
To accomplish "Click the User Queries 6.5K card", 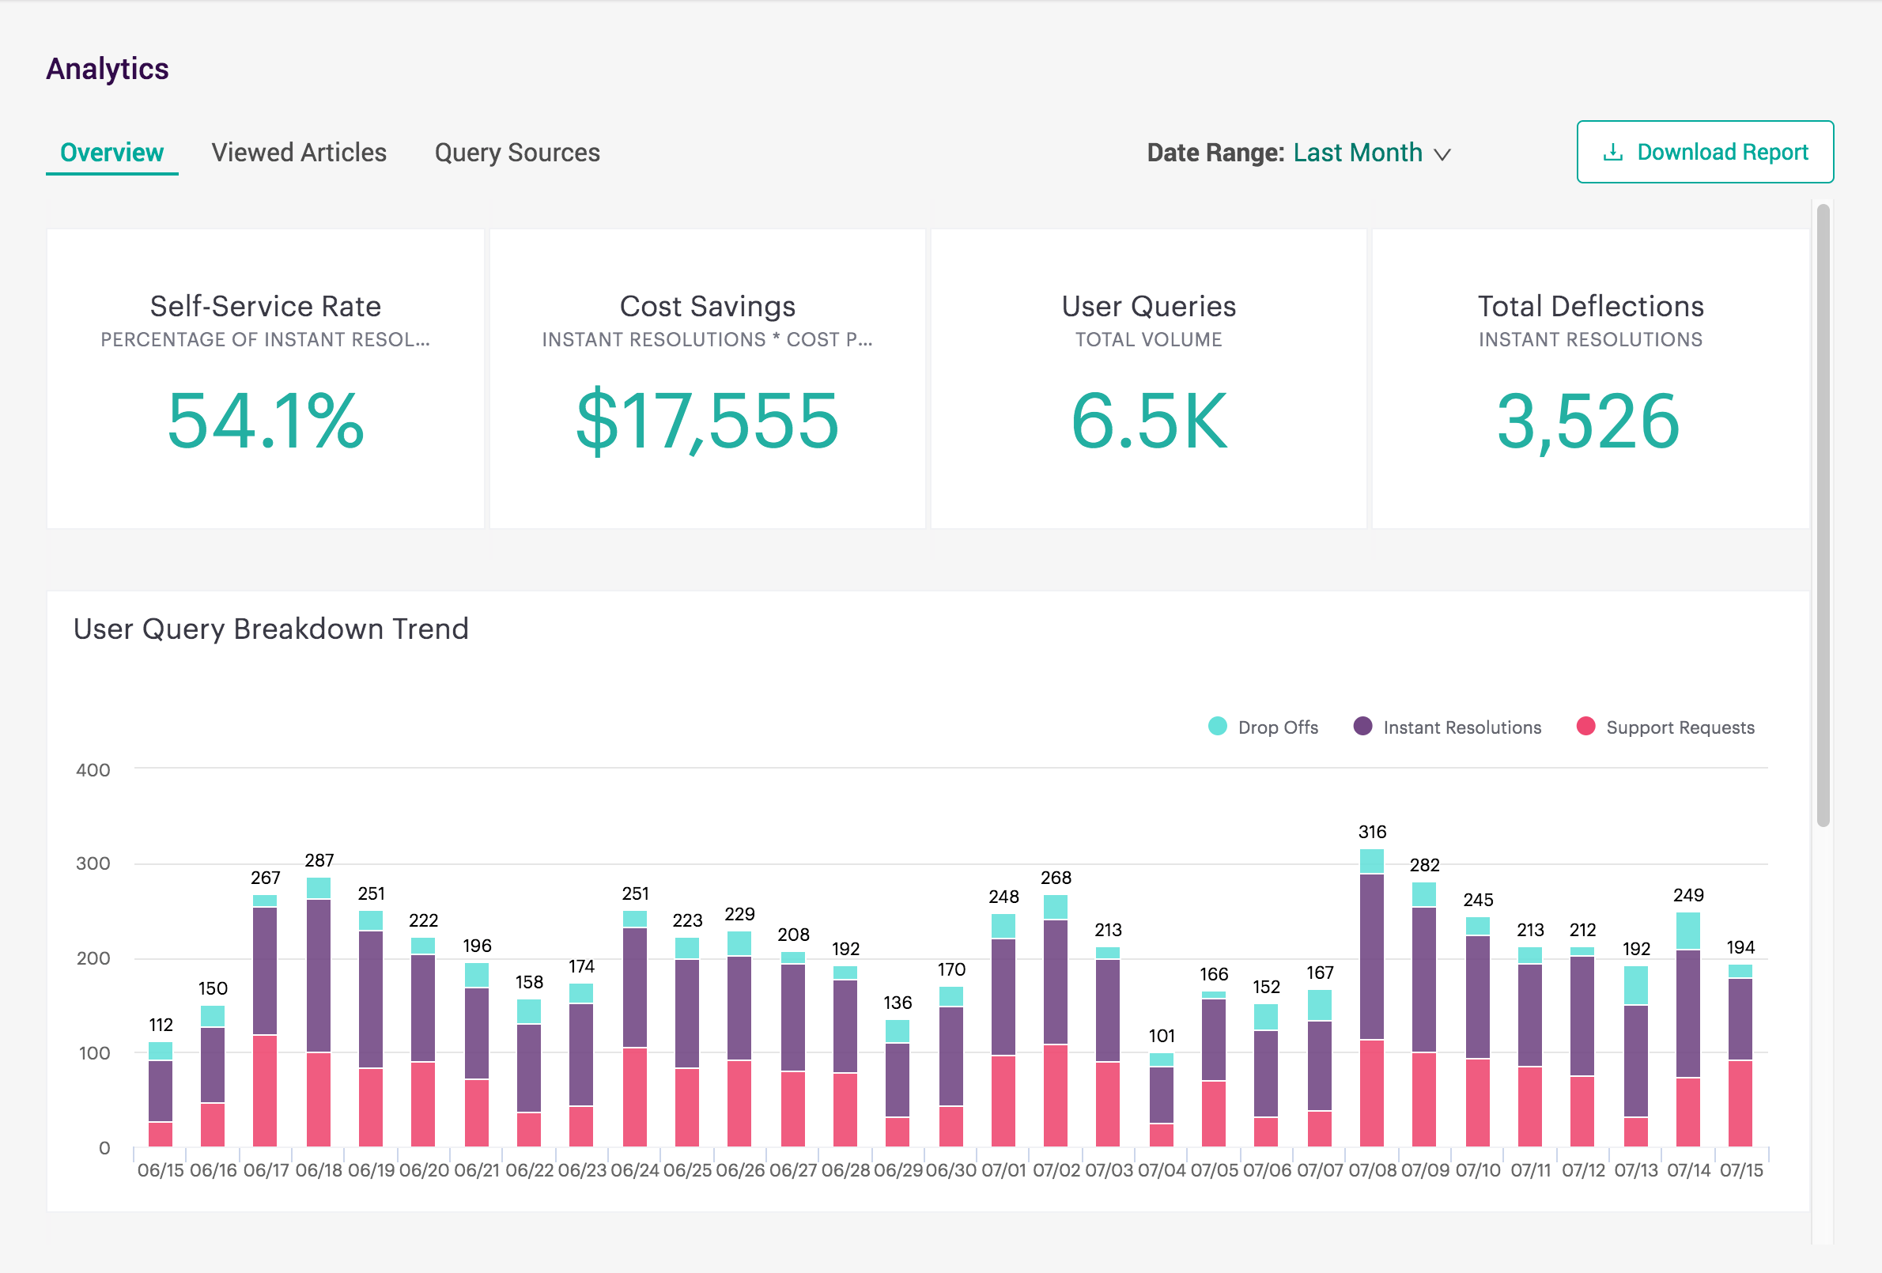I will [1148, 379].
